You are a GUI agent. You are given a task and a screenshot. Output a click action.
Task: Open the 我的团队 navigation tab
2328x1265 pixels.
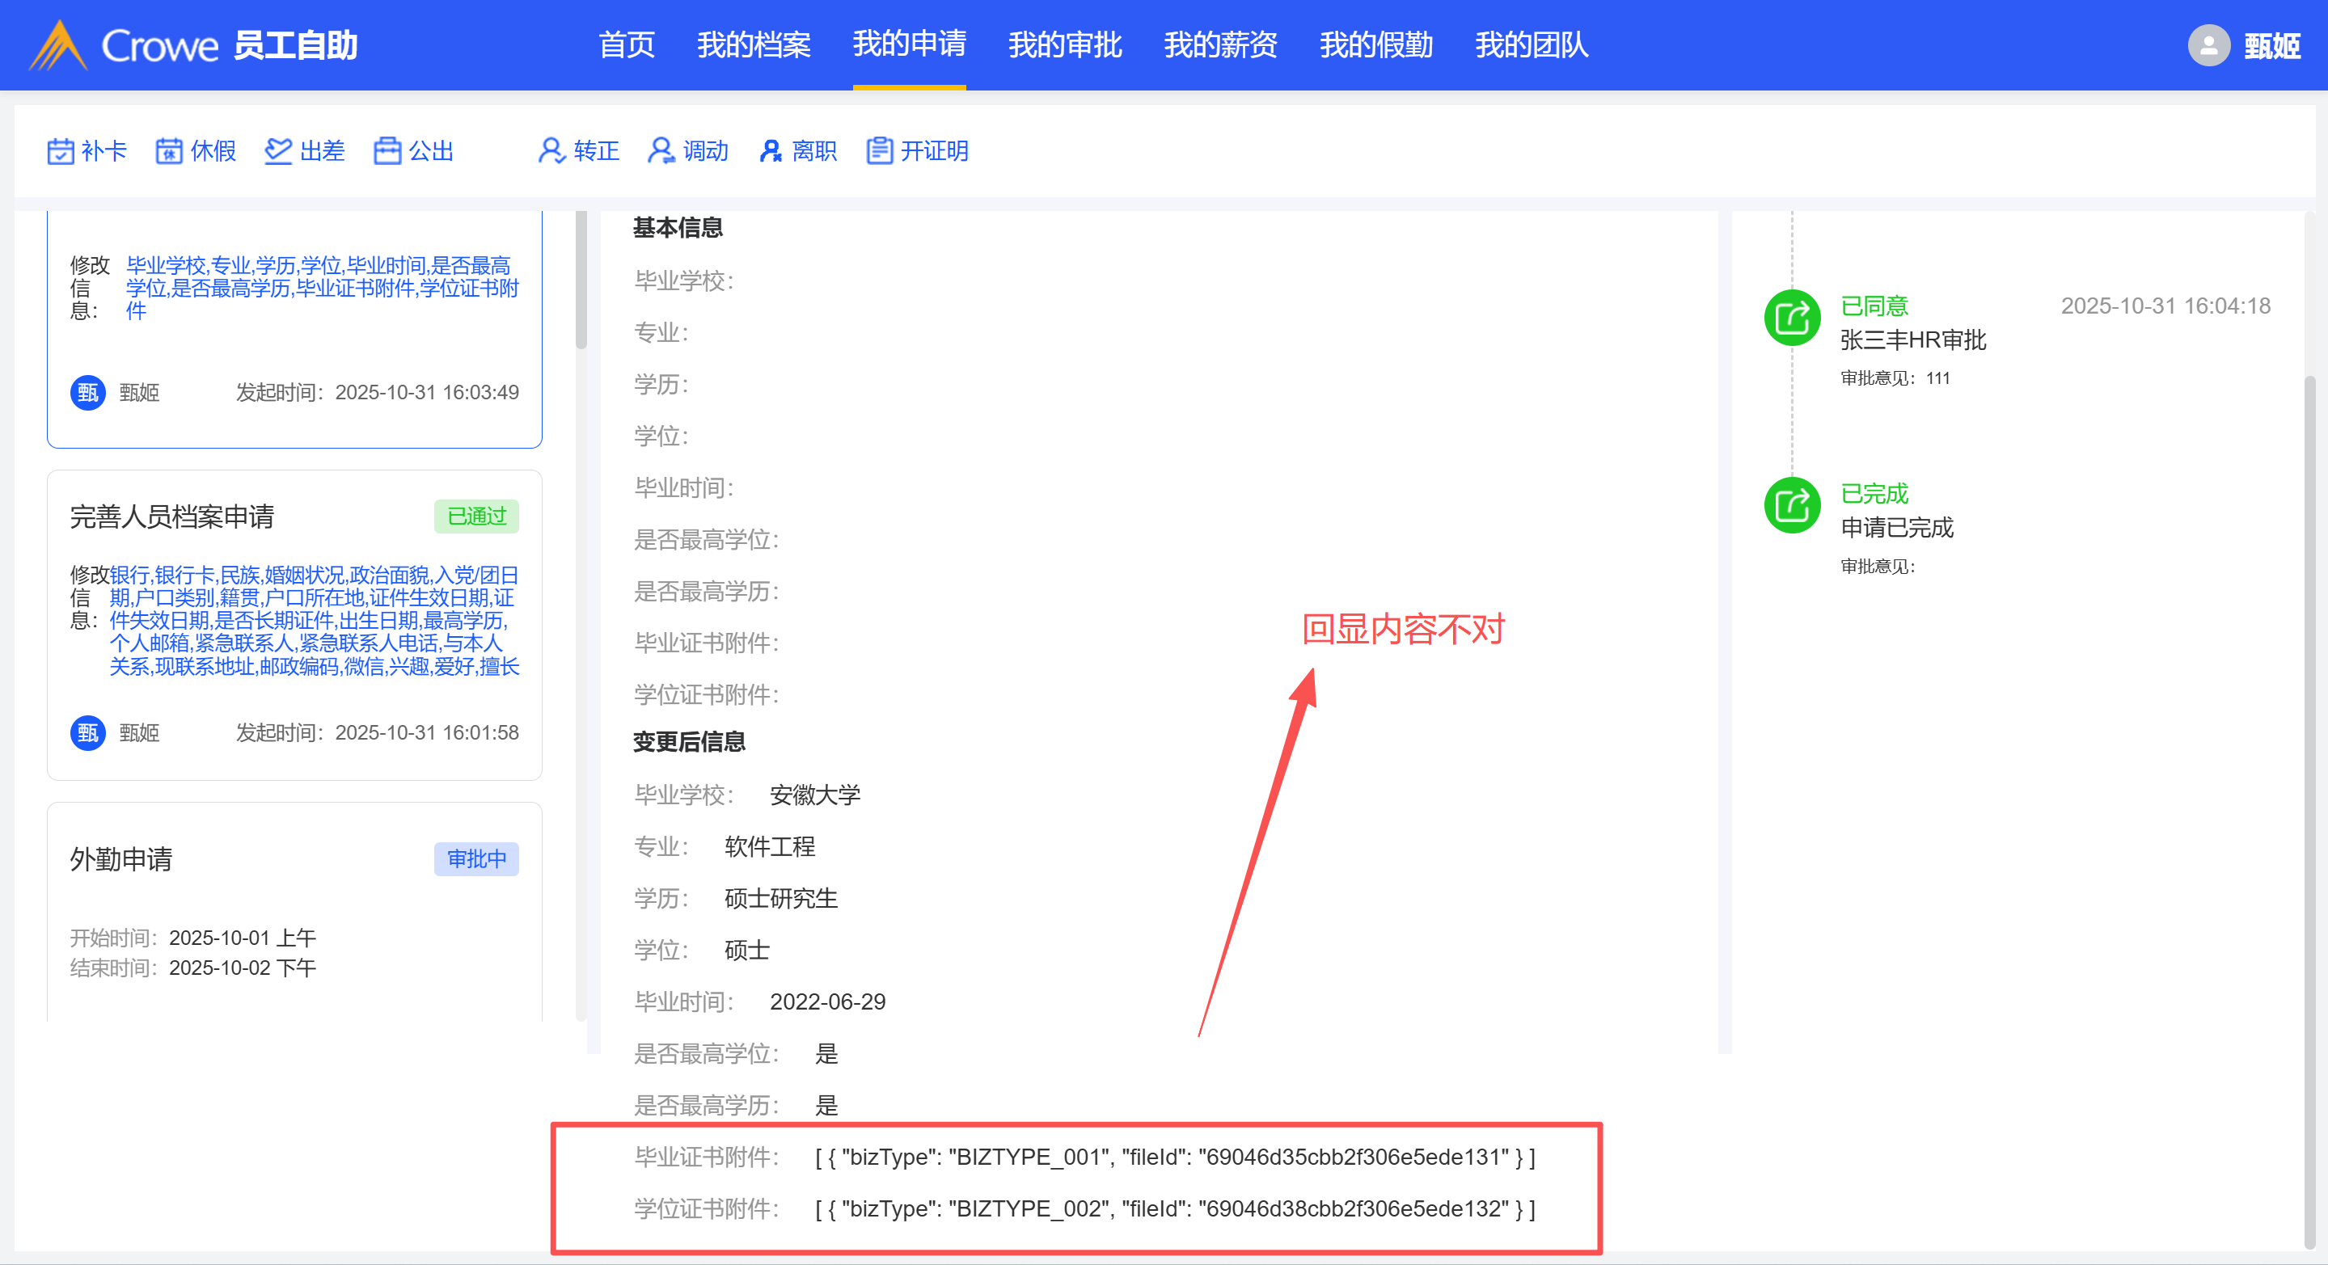[1531, 45]
